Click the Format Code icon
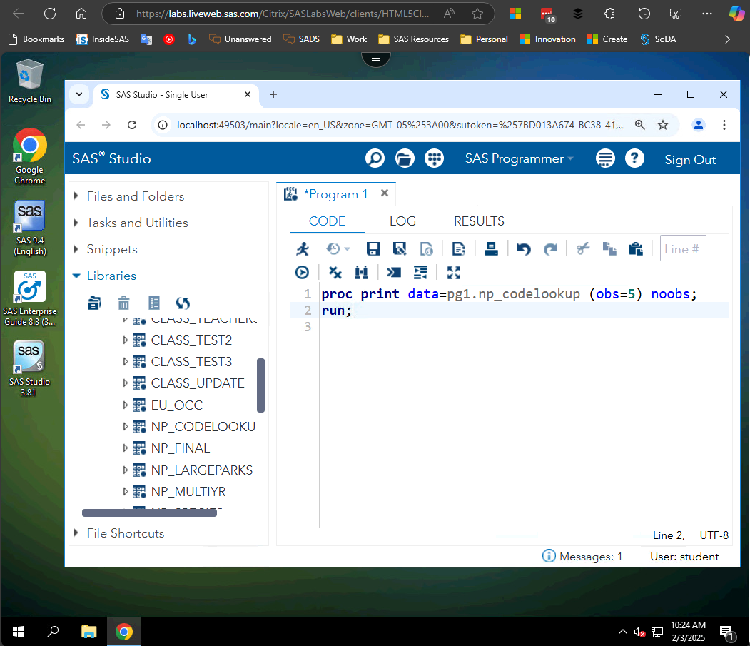 point(420,272)
